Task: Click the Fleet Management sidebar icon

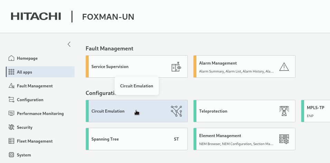Action: [x=11, y=141]
